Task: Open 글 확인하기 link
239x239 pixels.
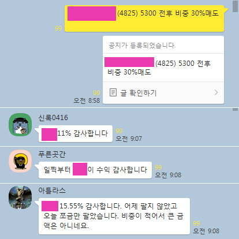Action: (138, 93)
